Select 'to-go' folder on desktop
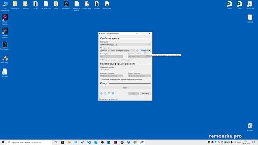 click(36, 5)
